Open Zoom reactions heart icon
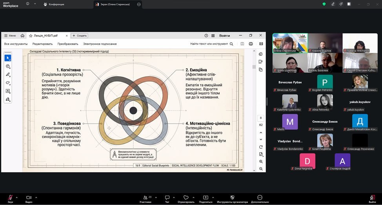Screen dimensions: 382x205 pyautogui.click(x=186, y=198)
